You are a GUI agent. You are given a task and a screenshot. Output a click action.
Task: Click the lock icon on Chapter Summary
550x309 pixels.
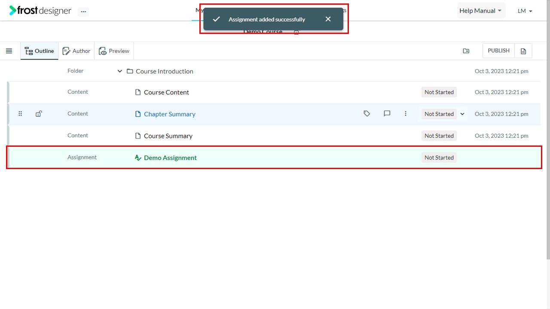pyautogui.click(x=39, y=114)
